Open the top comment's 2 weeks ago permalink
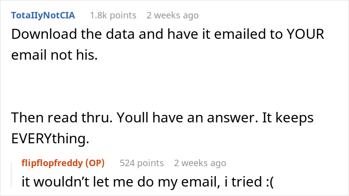Screen dimensions: 349x196 click(x=173, y=15)
